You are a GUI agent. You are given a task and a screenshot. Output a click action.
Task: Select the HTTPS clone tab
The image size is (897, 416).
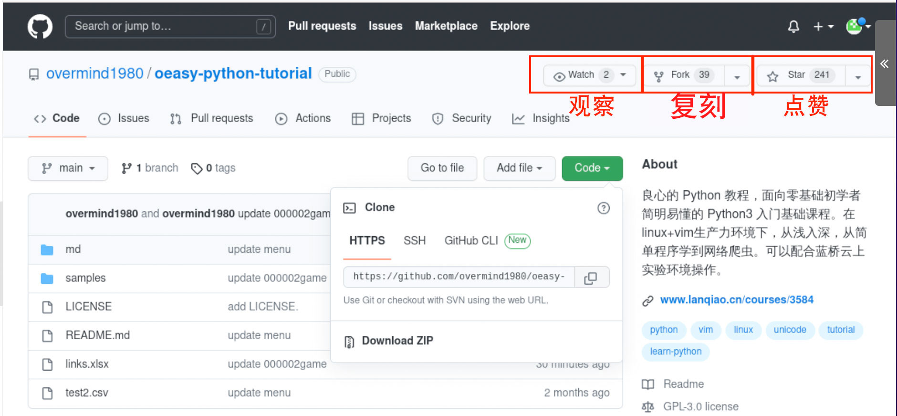click(367, 240)
